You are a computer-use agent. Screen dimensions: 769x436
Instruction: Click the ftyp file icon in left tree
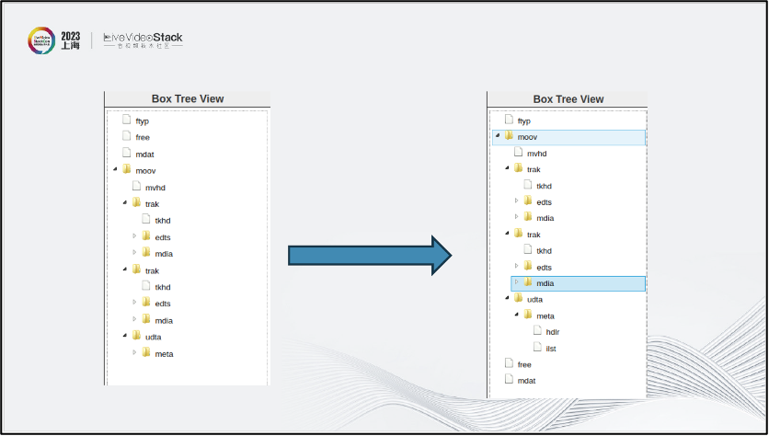coord(127,120)
